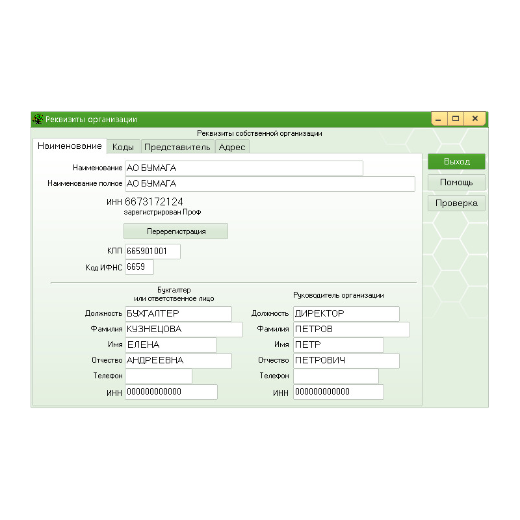Click the Перерегистрация button
The image size is (520, 520).
tap(175, 231)
